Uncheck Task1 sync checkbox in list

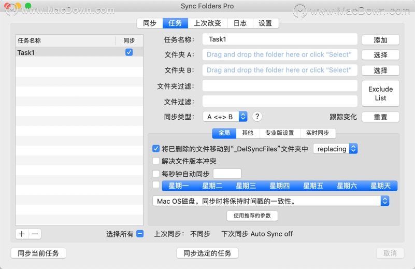(x=129, y=52)
